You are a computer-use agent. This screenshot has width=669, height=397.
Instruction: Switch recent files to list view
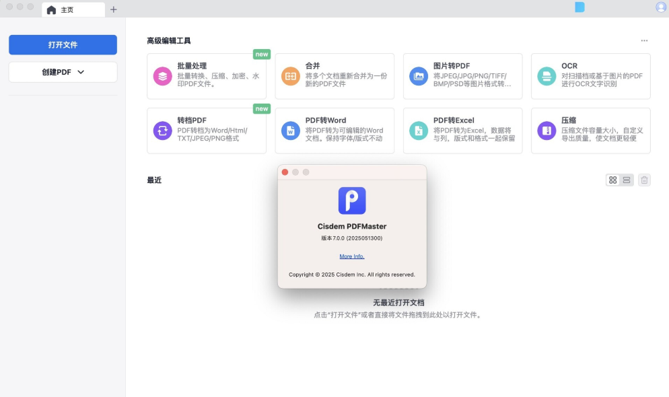[x=627, y=180]
